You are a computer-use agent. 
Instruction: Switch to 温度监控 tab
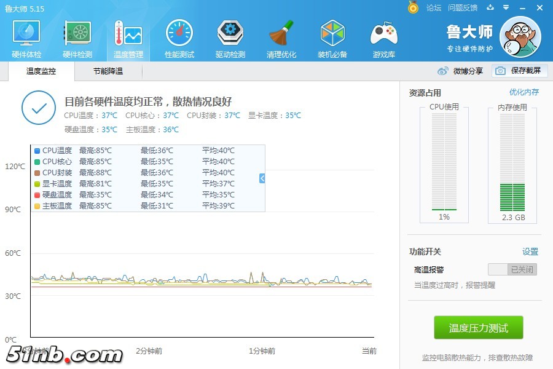click(41, 71)
